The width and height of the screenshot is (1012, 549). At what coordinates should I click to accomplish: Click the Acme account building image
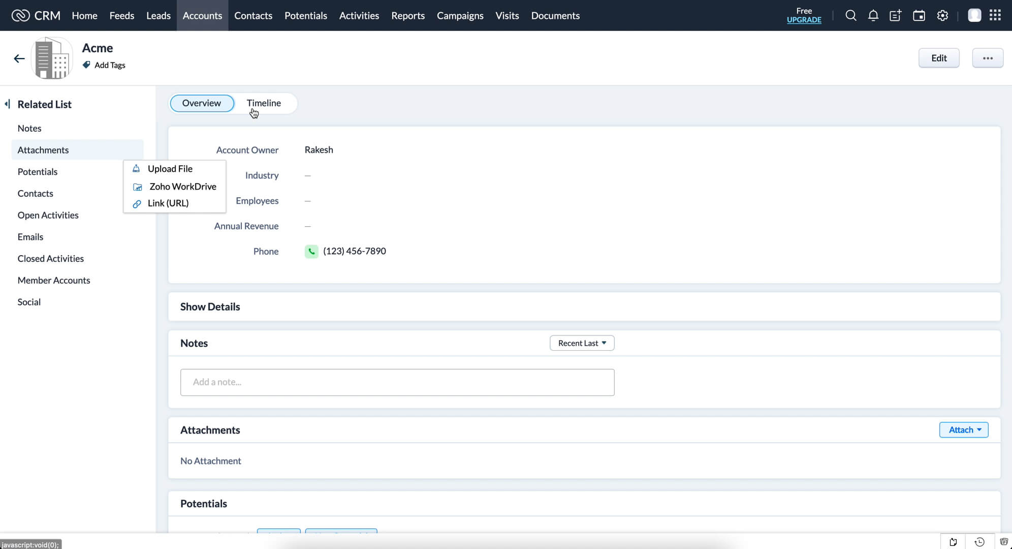52,58
